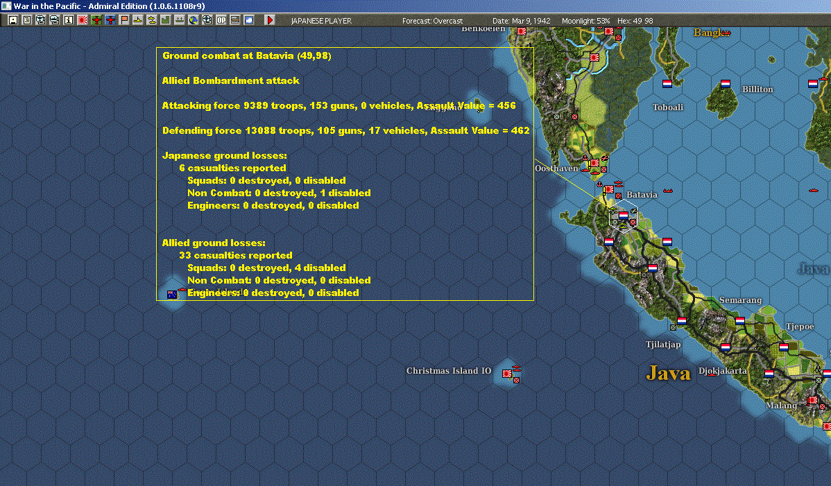The width and height of the screenshot is (831, 486).
Task: Click the 'Attacking force 9389 troops' line
Action: click(x=339, y=105)
